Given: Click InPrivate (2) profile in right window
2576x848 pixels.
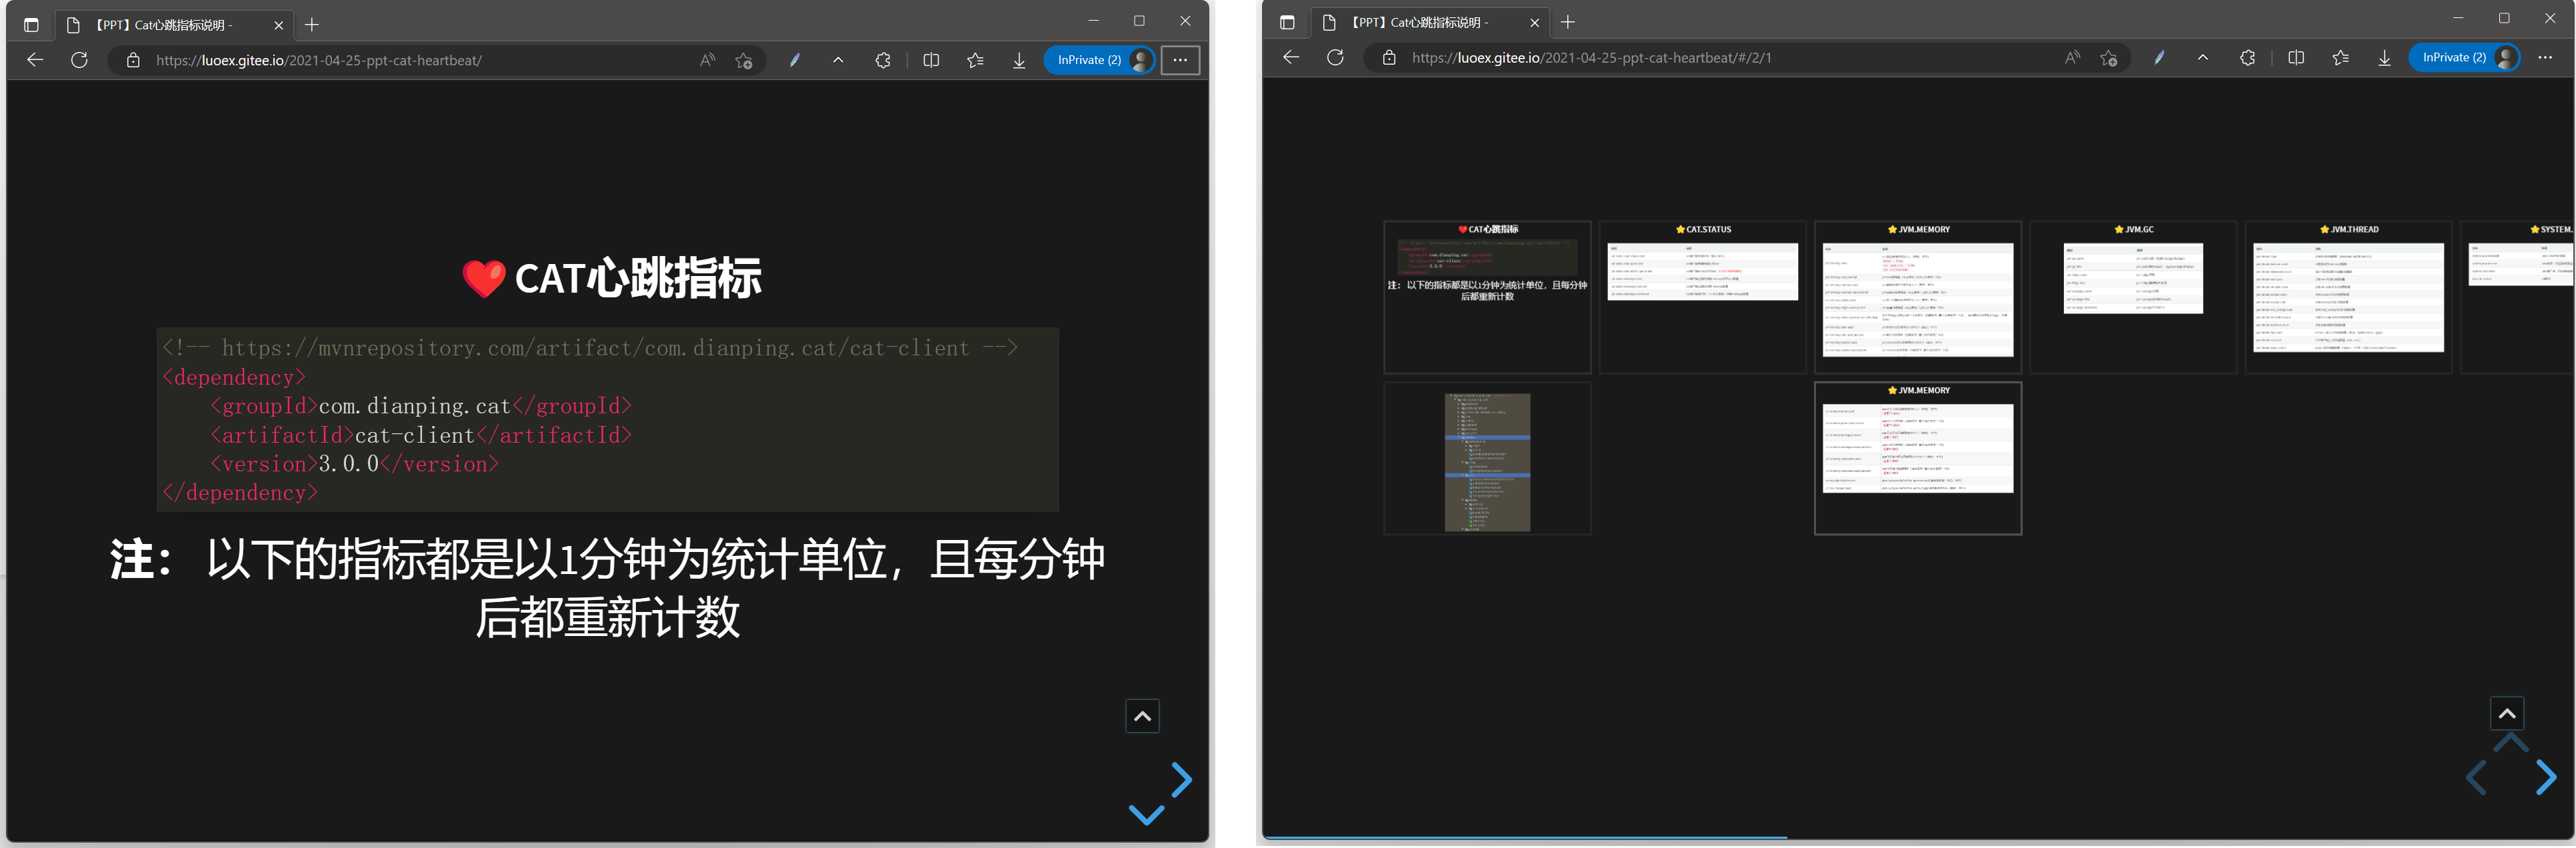Looking at the screenshot, I should [2464, 57].
